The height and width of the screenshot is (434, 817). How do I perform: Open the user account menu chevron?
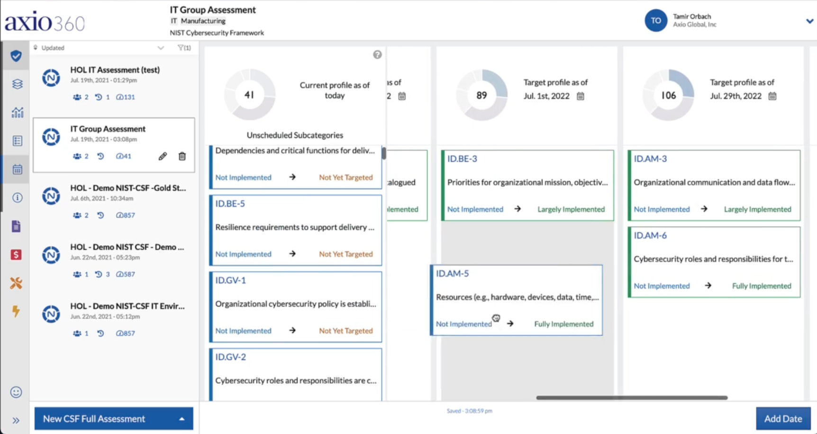(809, 21)
